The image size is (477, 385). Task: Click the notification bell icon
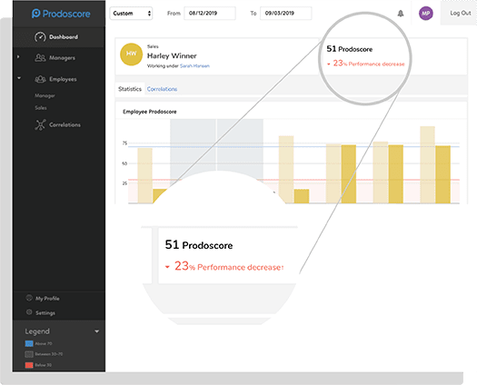pyautogui.click(x=401, y=14)
